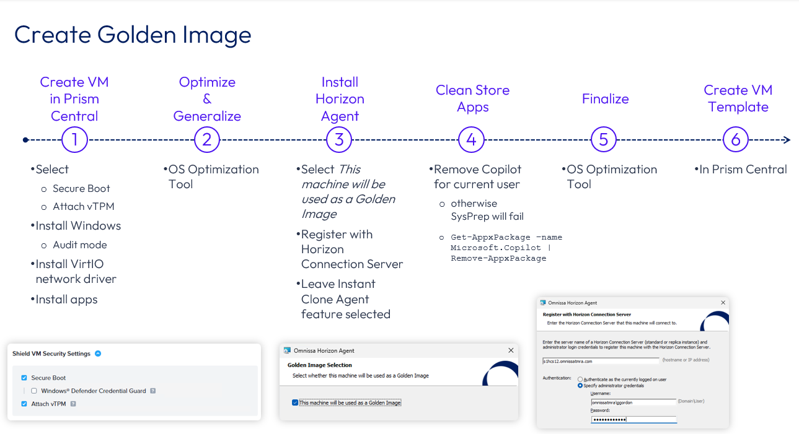799x434 pixels.
Task: Click Omnissa icon in Register dialog title bar
Action: pyautogui.click(x=544, y=303)
